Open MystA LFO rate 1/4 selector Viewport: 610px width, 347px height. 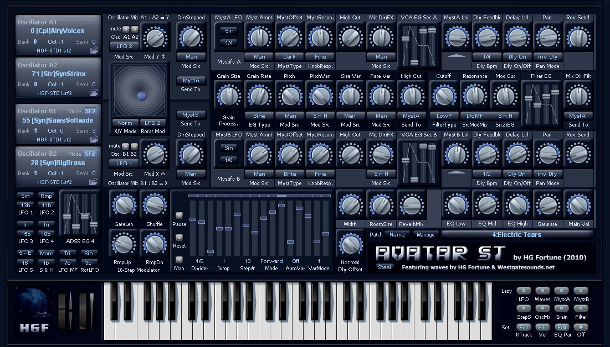point(229,43)
